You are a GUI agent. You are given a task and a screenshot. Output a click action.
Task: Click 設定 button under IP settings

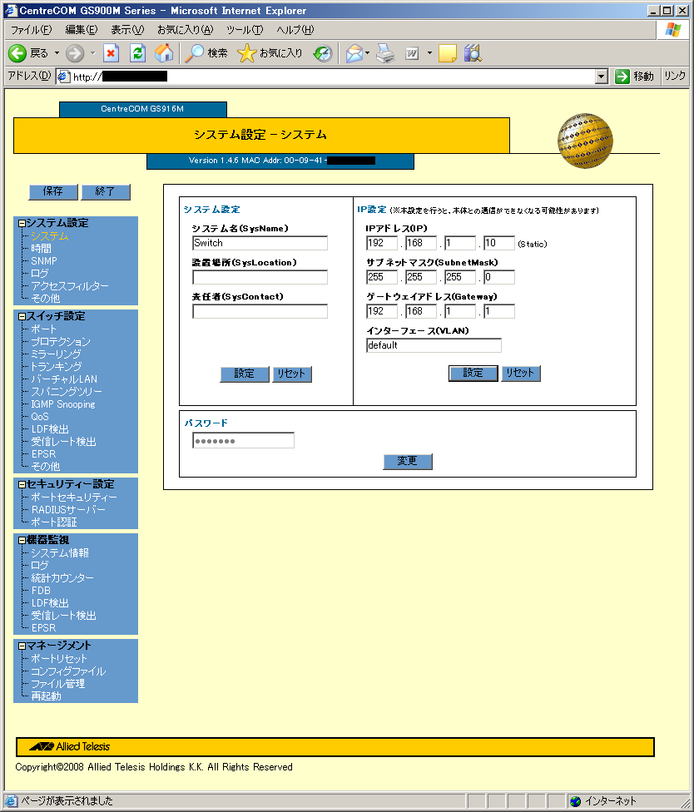pyautogui.click(x=473, y=374)
